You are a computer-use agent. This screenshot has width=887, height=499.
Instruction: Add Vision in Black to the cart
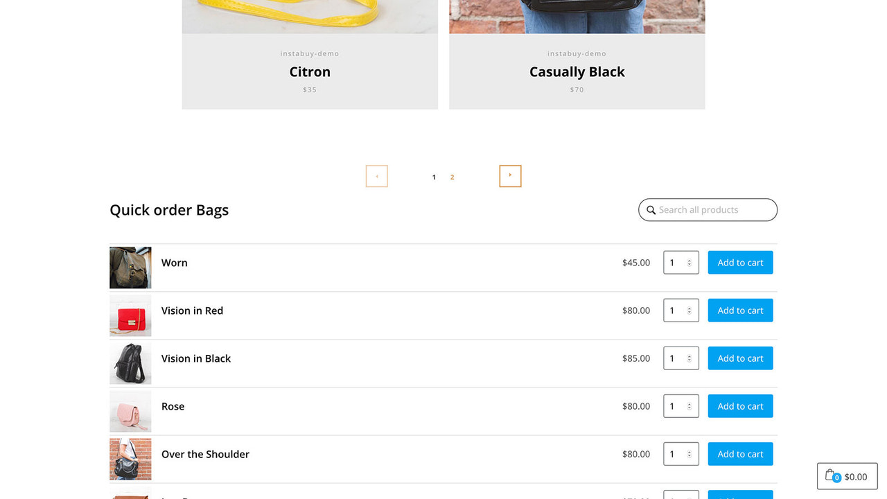pyautogui.click(x=740, y=358)
